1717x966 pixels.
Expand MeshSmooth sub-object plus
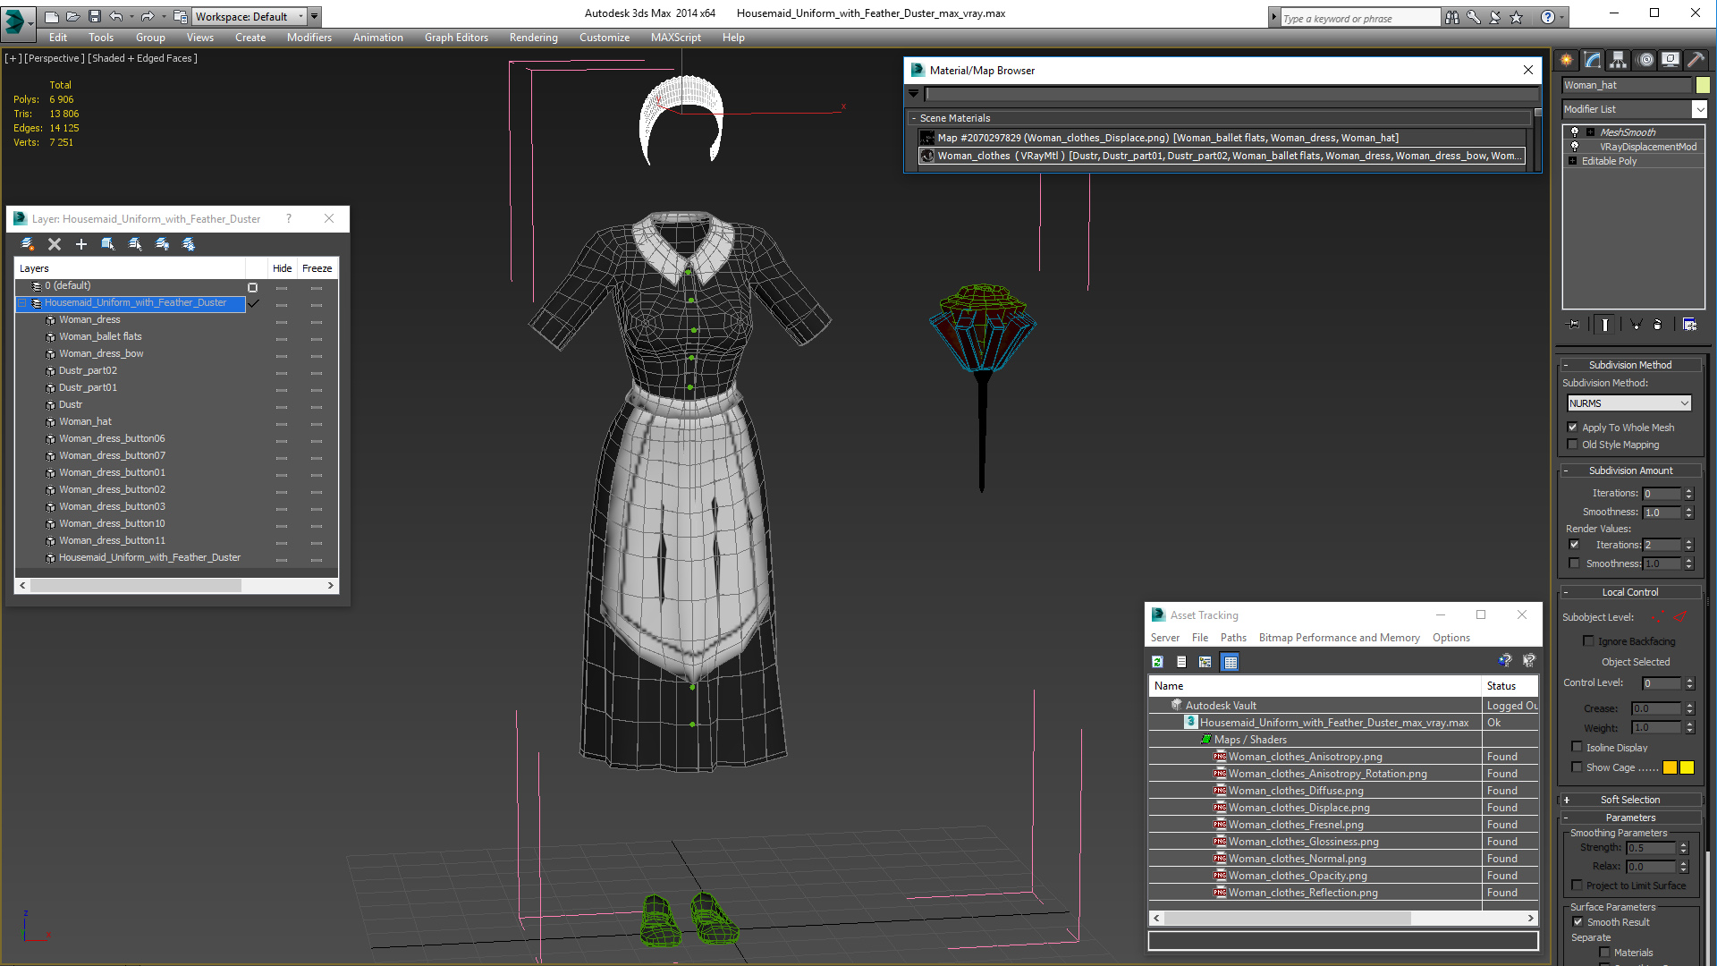pyautogui.click(x=1591, y=132)
